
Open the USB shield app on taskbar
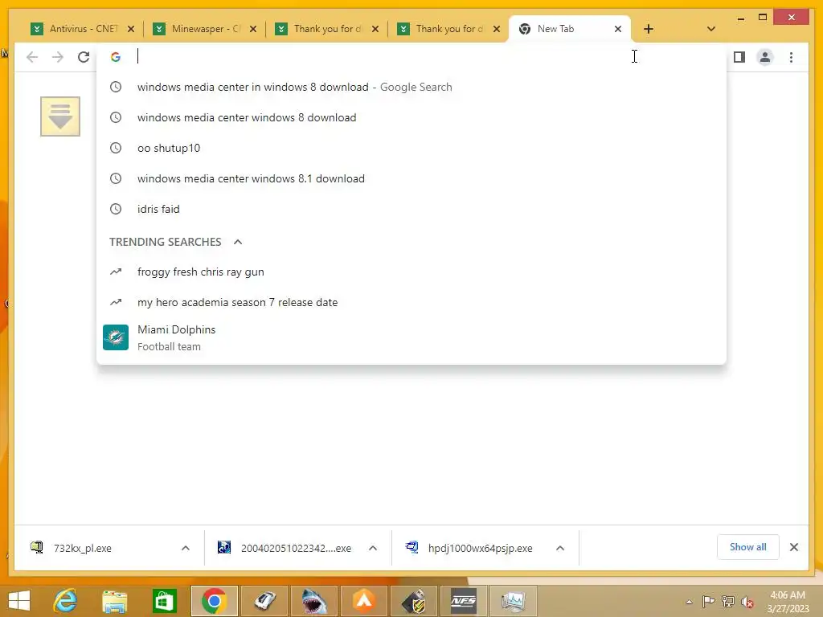point(414,601)
